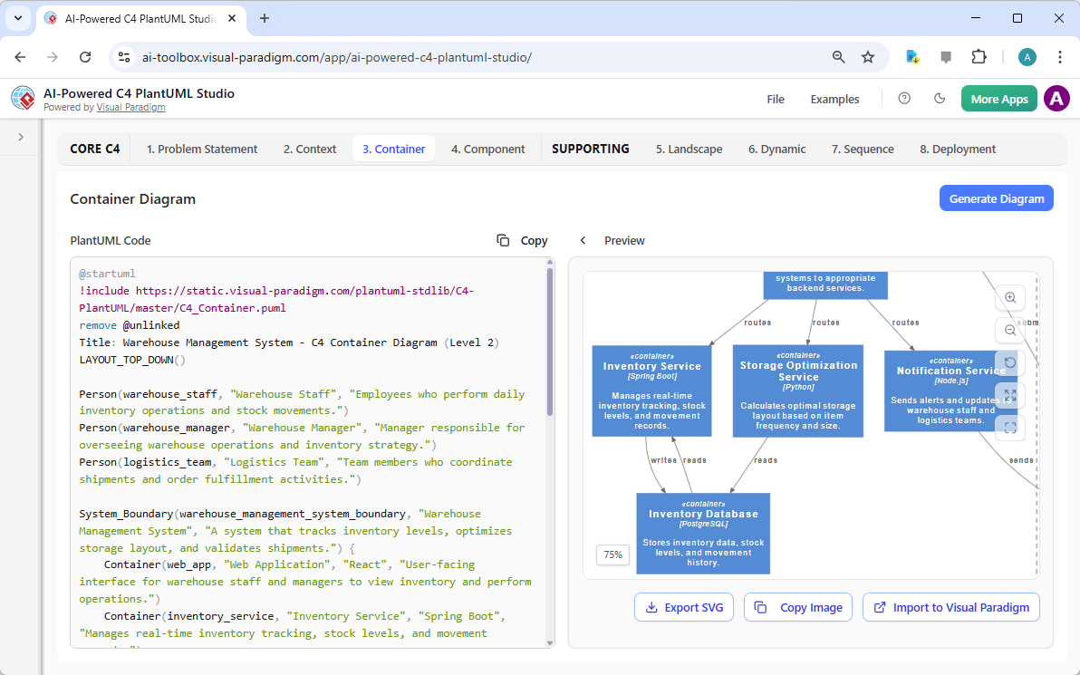Open the Chrome three-dot menu
This screenshot has width=1080, height=675.
tap(1060, 56)
